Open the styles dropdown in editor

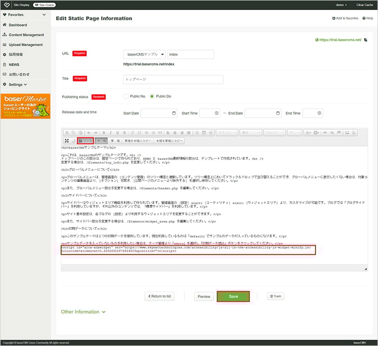click(x=227, y=133)
